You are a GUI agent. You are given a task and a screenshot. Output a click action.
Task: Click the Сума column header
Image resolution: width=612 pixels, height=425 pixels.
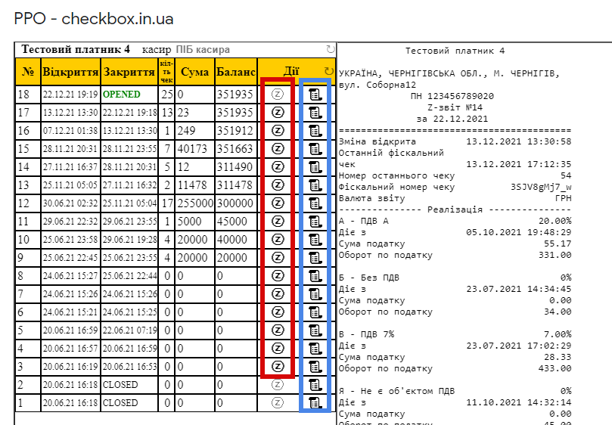click(194, 72)
